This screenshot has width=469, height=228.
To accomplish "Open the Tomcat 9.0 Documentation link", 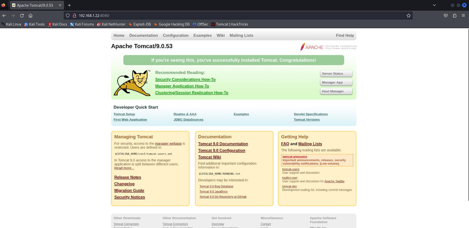I will tap(223, 144).
